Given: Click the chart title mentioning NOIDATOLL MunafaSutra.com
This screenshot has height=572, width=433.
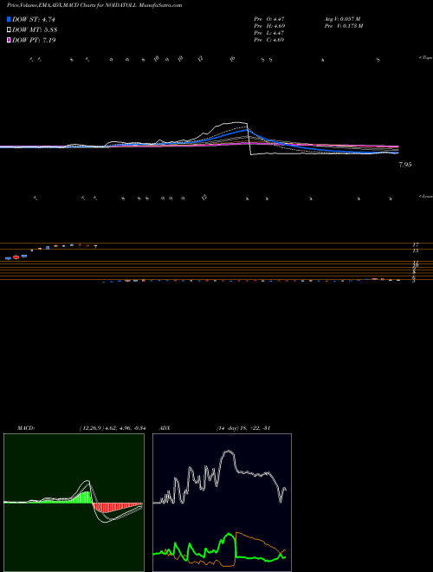Looking at the screenshot, I should point(94,5).
